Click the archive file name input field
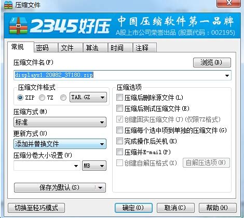Image resolution: width=244 pixels, height=218 pixels. click(122, 75)
